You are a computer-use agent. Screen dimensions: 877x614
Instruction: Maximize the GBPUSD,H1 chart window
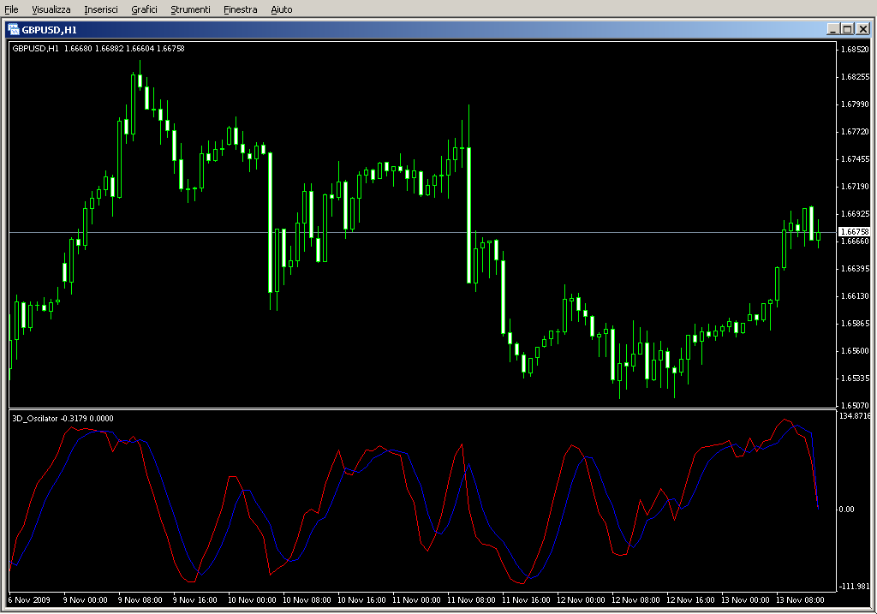(x=847, y=29)
